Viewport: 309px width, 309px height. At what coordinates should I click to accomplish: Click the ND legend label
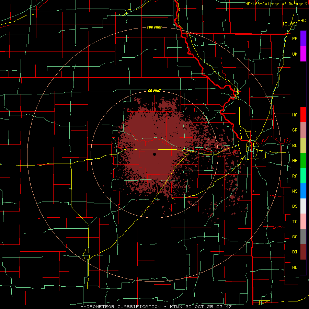click(295, 267)
